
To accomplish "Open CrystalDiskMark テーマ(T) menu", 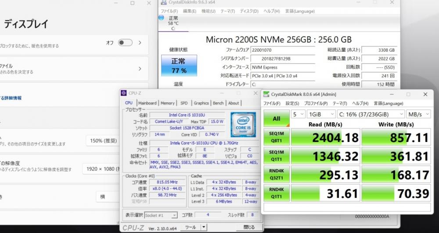I will coord(340,103).
